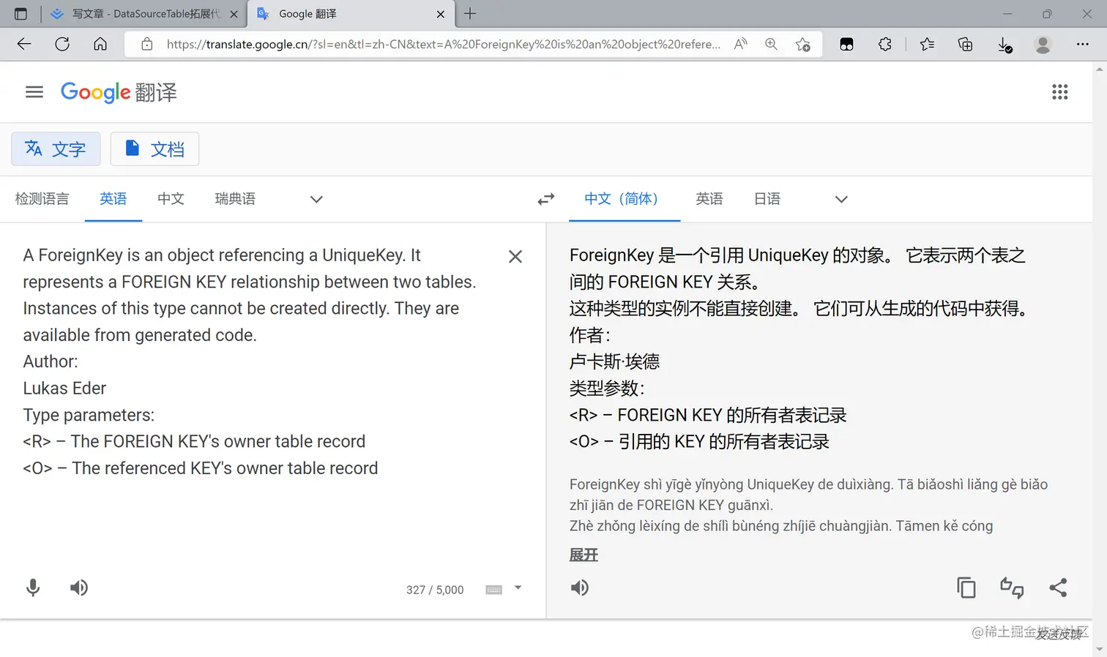Open the tab actions menu
The image size is (1107, 657).
pyautogui.click(x=20, y=14)
